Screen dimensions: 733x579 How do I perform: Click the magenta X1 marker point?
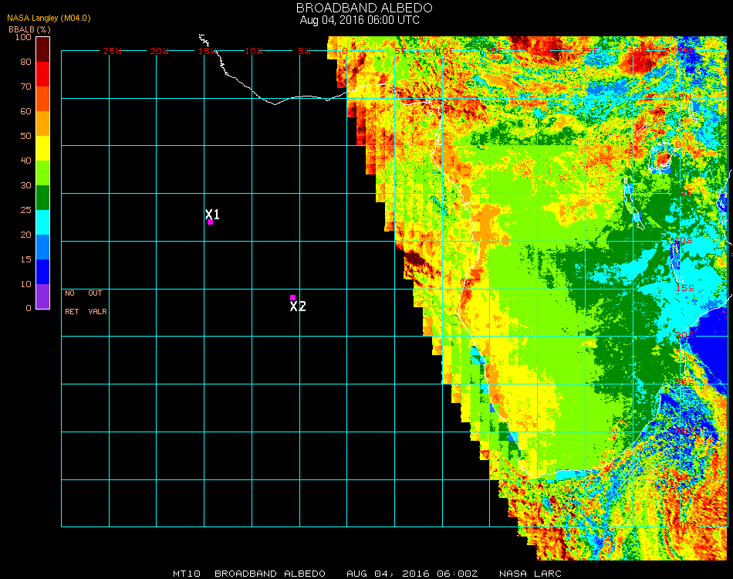coord(210,222)
